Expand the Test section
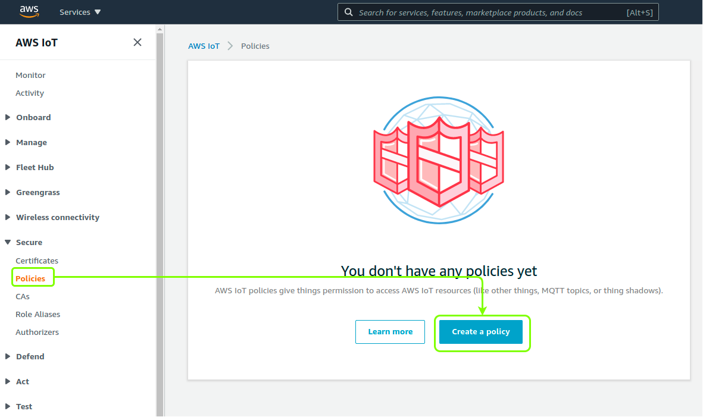The width and height of the screenshot is (703, 417). [18, 407]
